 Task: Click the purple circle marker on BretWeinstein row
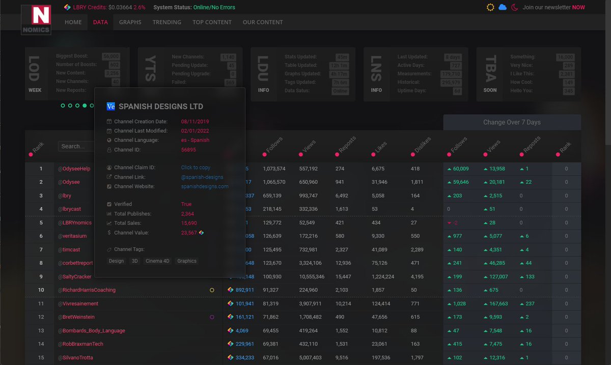(x=212, y=317)
